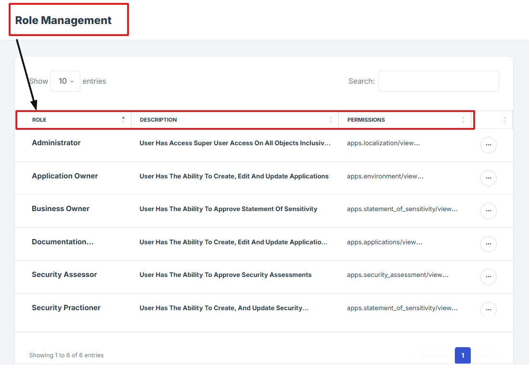Select the Security Assessor role name
This screenshot has width=529, height=365.
(64, 275)
